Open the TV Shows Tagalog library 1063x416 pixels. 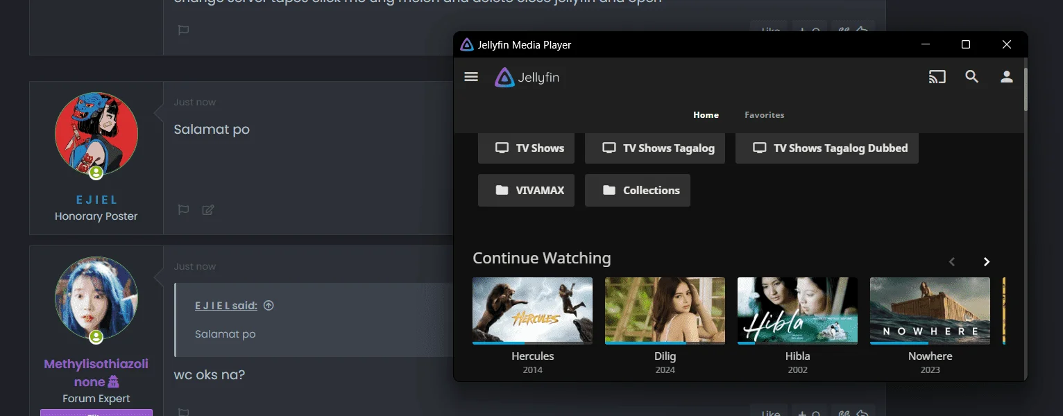655,148
